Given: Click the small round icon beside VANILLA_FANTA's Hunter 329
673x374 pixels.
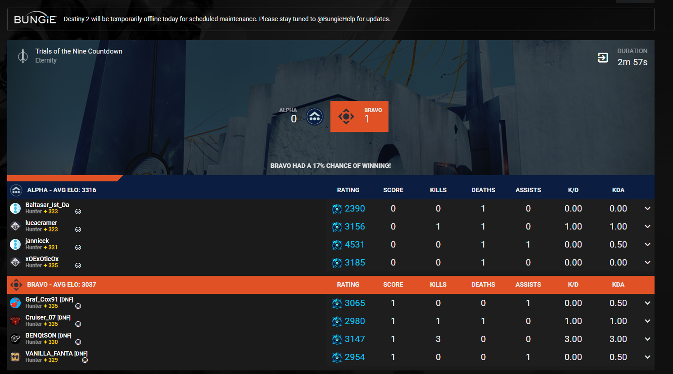Looking at the screenshot, I should point(85,360).
